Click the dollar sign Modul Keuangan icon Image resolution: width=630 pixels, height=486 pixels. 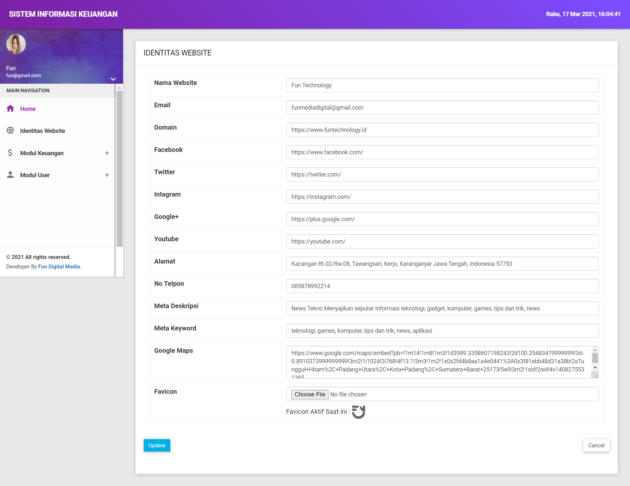pyautogui.click(x=10, y=153)
